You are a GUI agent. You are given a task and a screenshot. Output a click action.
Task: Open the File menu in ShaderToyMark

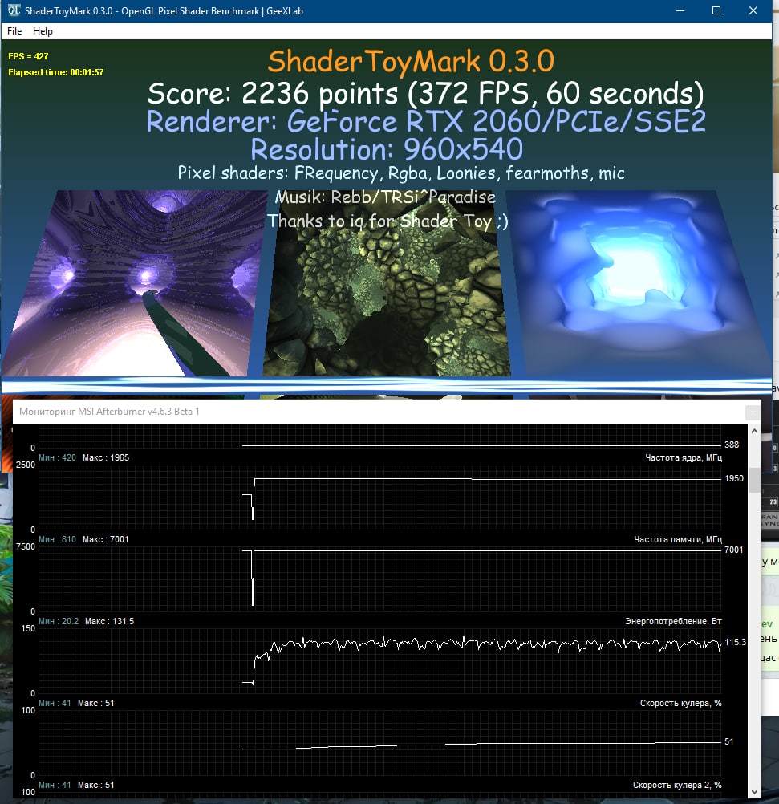coord(14,31)
